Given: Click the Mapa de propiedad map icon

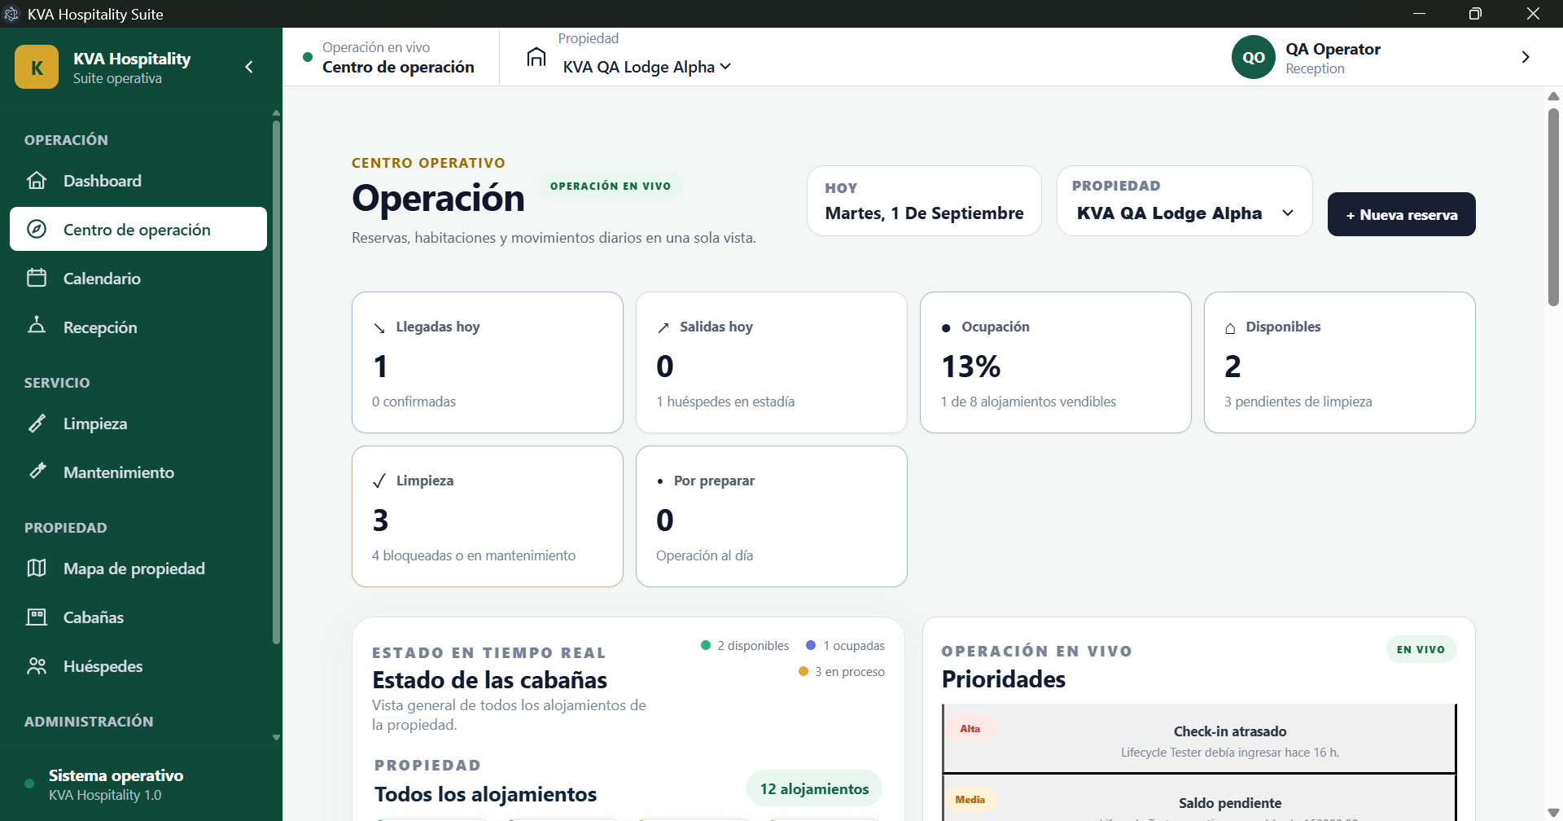Looking at the screenshot, I should pyautogui.click(x=37, y=568).
